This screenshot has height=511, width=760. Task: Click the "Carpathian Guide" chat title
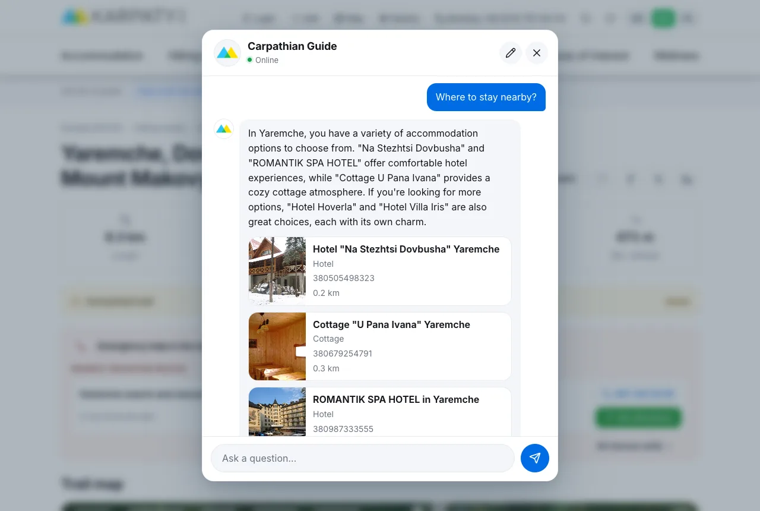(x=292, y=46)
